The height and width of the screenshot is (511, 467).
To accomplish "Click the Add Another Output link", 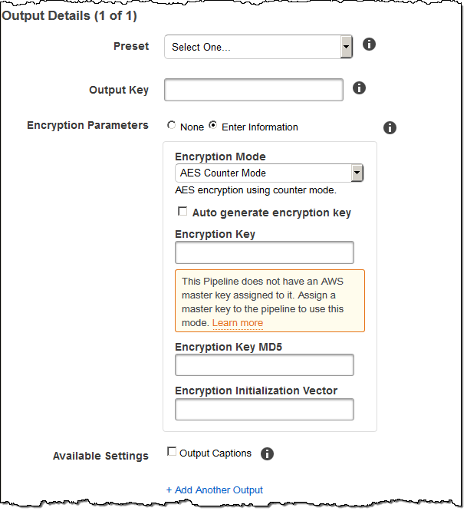I will [x=214, y=490].
